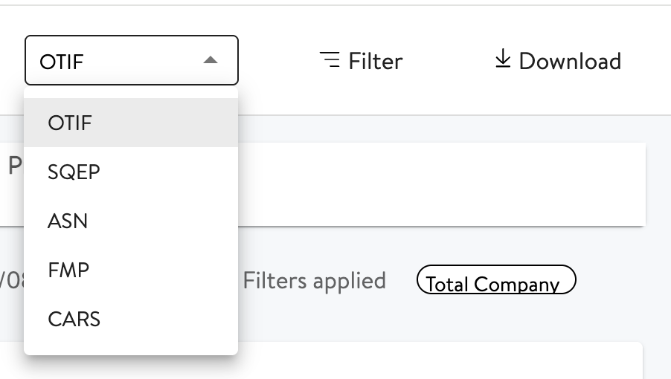Click the white card beside the dropdown list
Viewport: 671px width, 379px height.
point(439,184)
